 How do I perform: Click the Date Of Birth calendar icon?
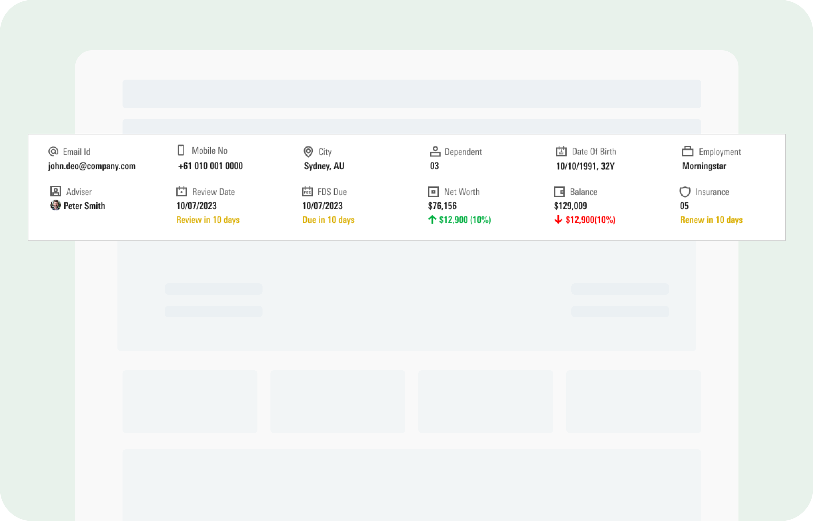click(x=561, y=151)
